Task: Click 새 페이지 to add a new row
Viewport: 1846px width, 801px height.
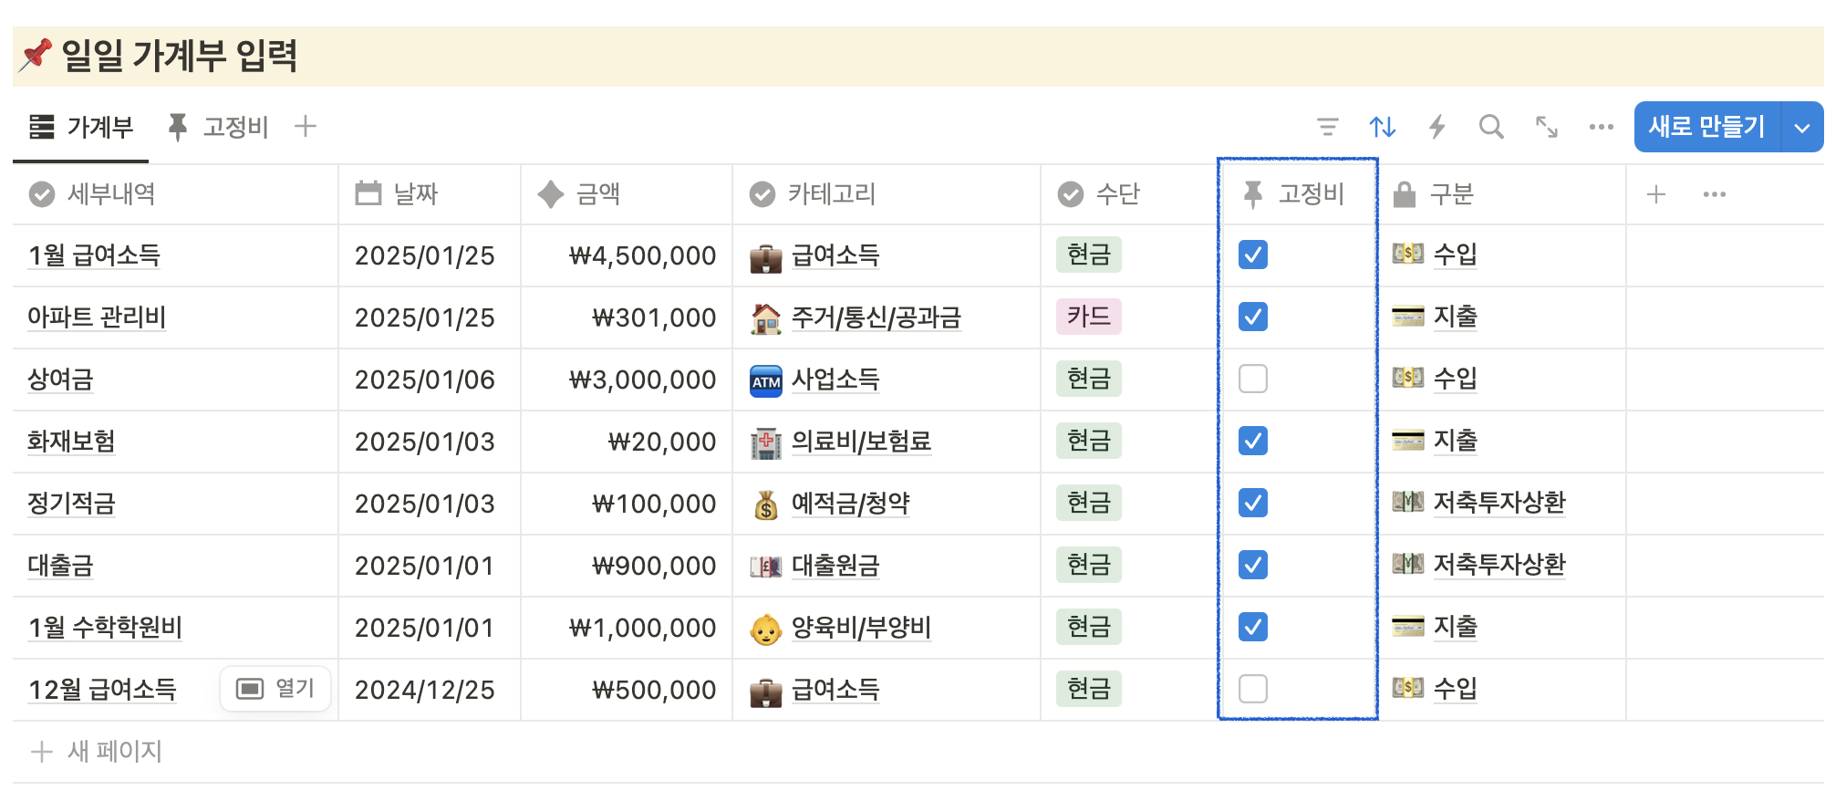Action: (x=94, y=751)
